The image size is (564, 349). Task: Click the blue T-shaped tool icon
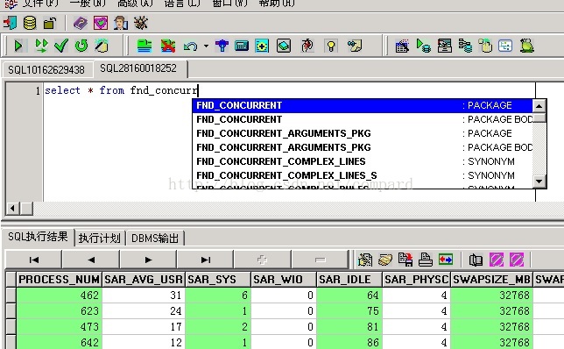coord(222,46)
